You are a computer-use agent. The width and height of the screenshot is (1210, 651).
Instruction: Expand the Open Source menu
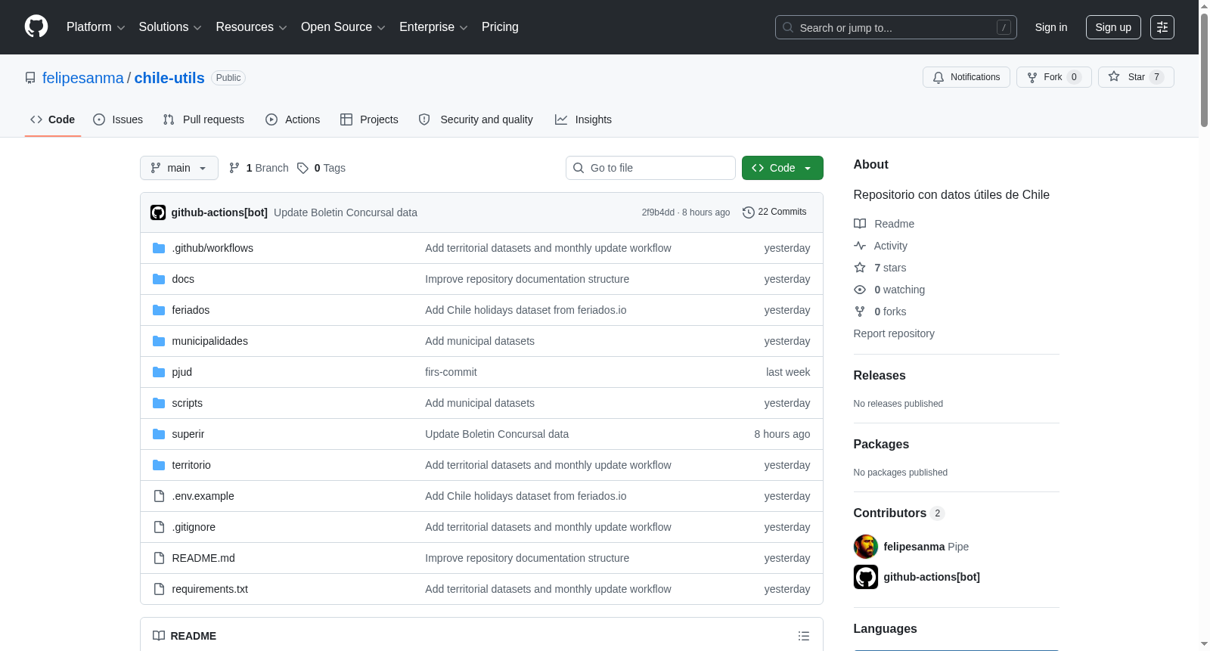coord(343,27)
